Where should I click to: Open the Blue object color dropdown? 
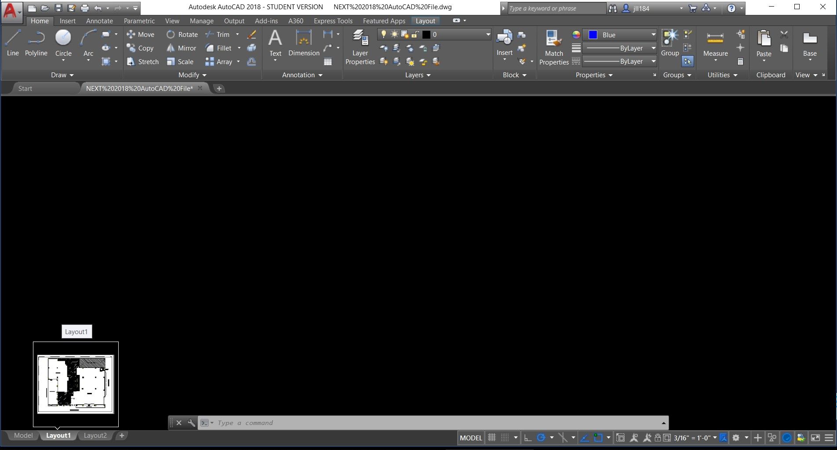(x=653, y=35)
